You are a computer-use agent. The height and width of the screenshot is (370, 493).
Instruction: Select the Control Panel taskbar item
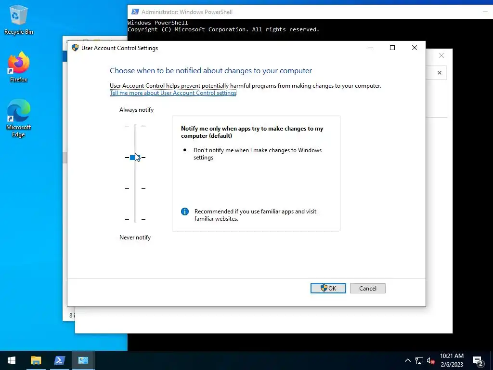tap(83, 360)
